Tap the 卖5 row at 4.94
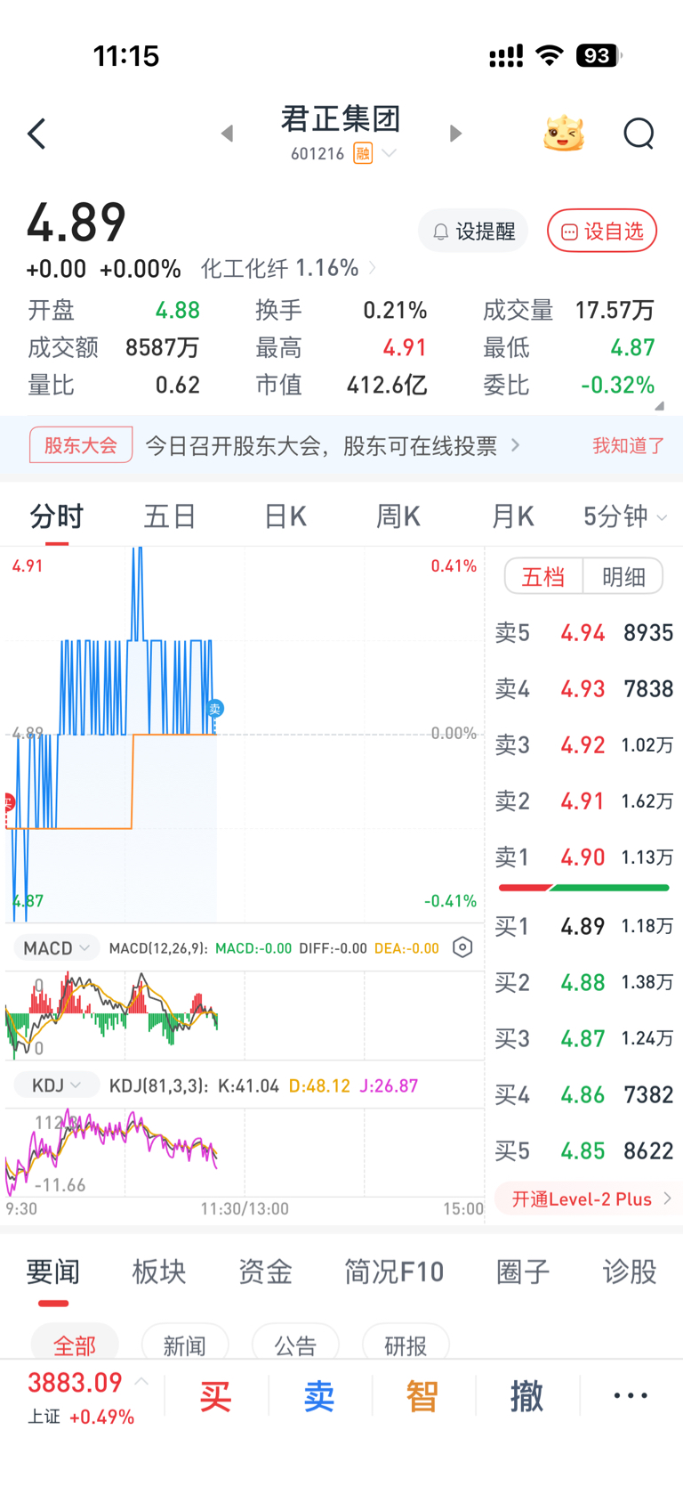Image resolution: width=683 pixels, height=1487 pixels. (583, 633)
